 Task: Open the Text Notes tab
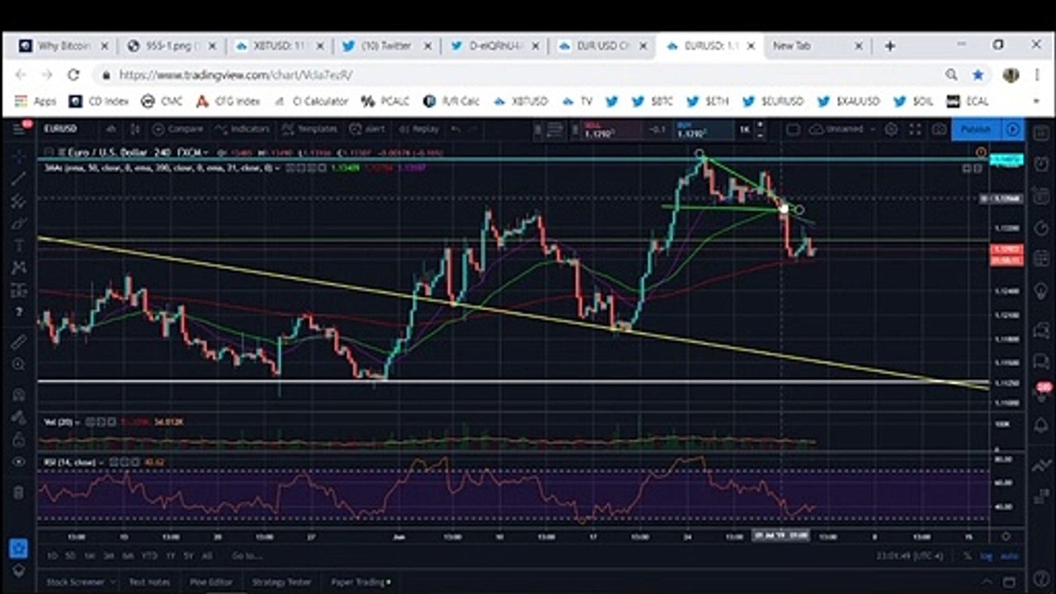coord(148,582)
